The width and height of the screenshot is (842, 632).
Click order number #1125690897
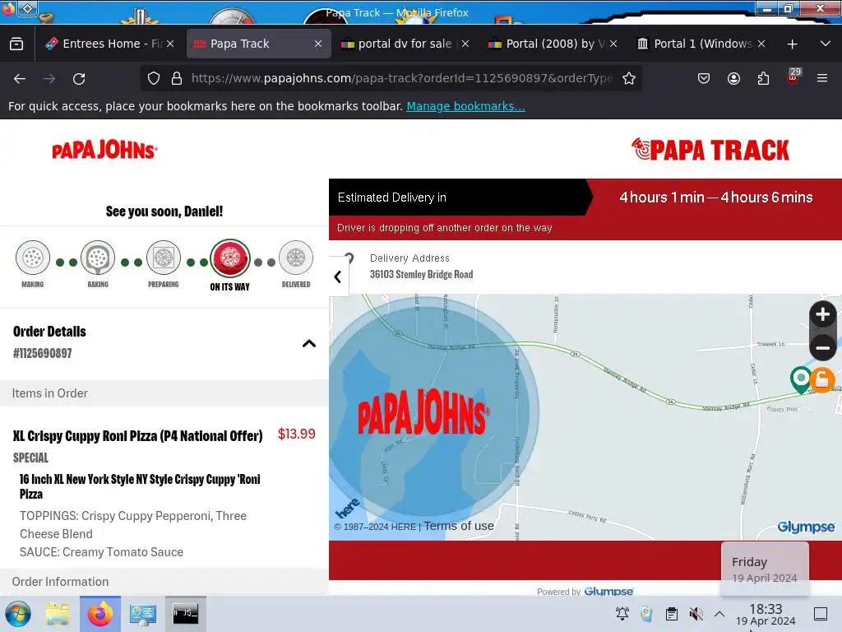tap(43, 353)
